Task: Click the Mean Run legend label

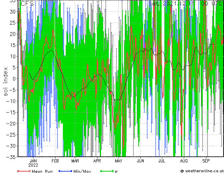Action: point(42,171)
